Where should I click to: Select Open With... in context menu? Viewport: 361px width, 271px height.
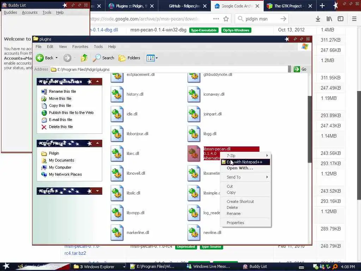[245, 168]
